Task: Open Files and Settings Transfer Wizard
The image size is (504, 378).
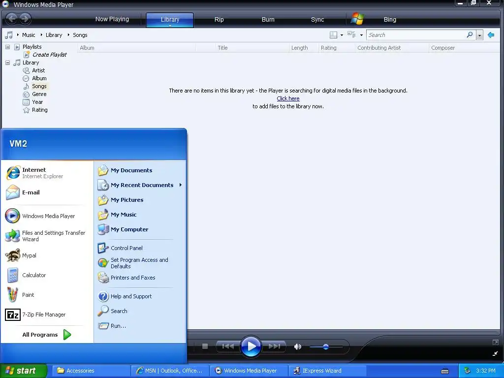Action: tap(46, 236)
